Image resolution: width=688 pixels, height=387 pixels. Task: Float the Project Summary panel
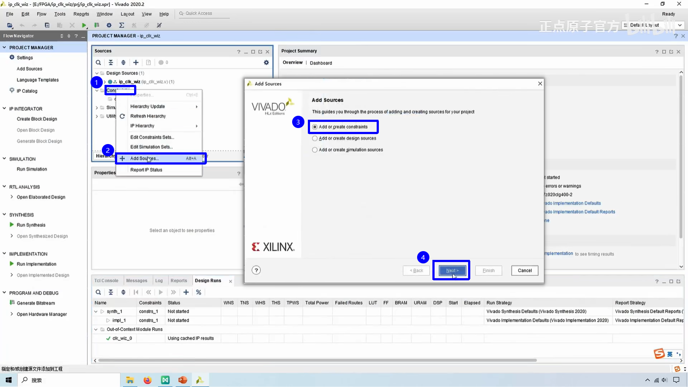(671, 52)
